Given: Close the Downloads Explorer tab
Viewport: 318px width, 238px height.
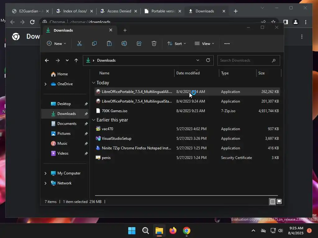Looking at the screenshot, I should [x=111, y=30].
